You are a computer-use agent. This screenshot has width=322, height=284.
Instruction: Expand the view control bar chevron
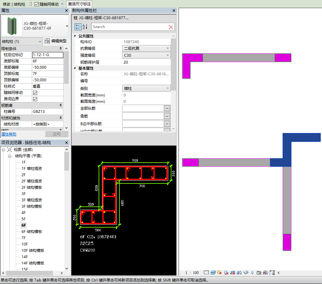point(279,273)
